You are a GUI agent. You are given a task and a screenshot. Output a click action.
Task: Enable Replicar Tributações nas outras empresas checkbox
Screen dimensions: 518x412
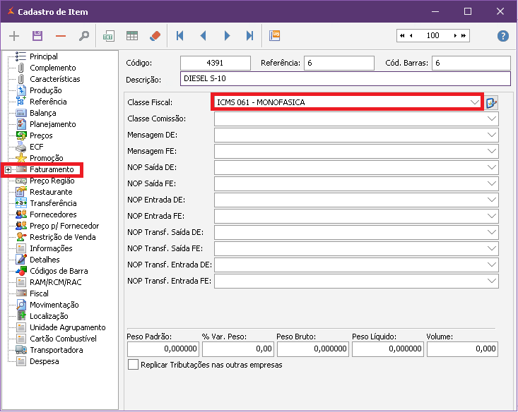point(133,365)
